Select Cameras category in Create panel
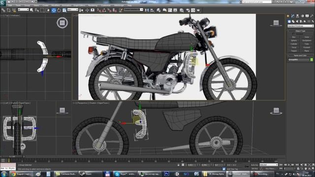Image resolution: width=315 pixels, height=177 pixels. click(x=301, y=22)
